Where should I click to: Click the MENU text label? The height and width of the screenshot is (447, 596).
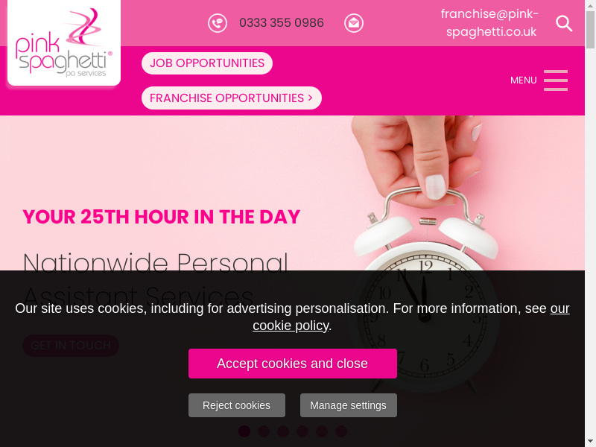pos(524,80)
